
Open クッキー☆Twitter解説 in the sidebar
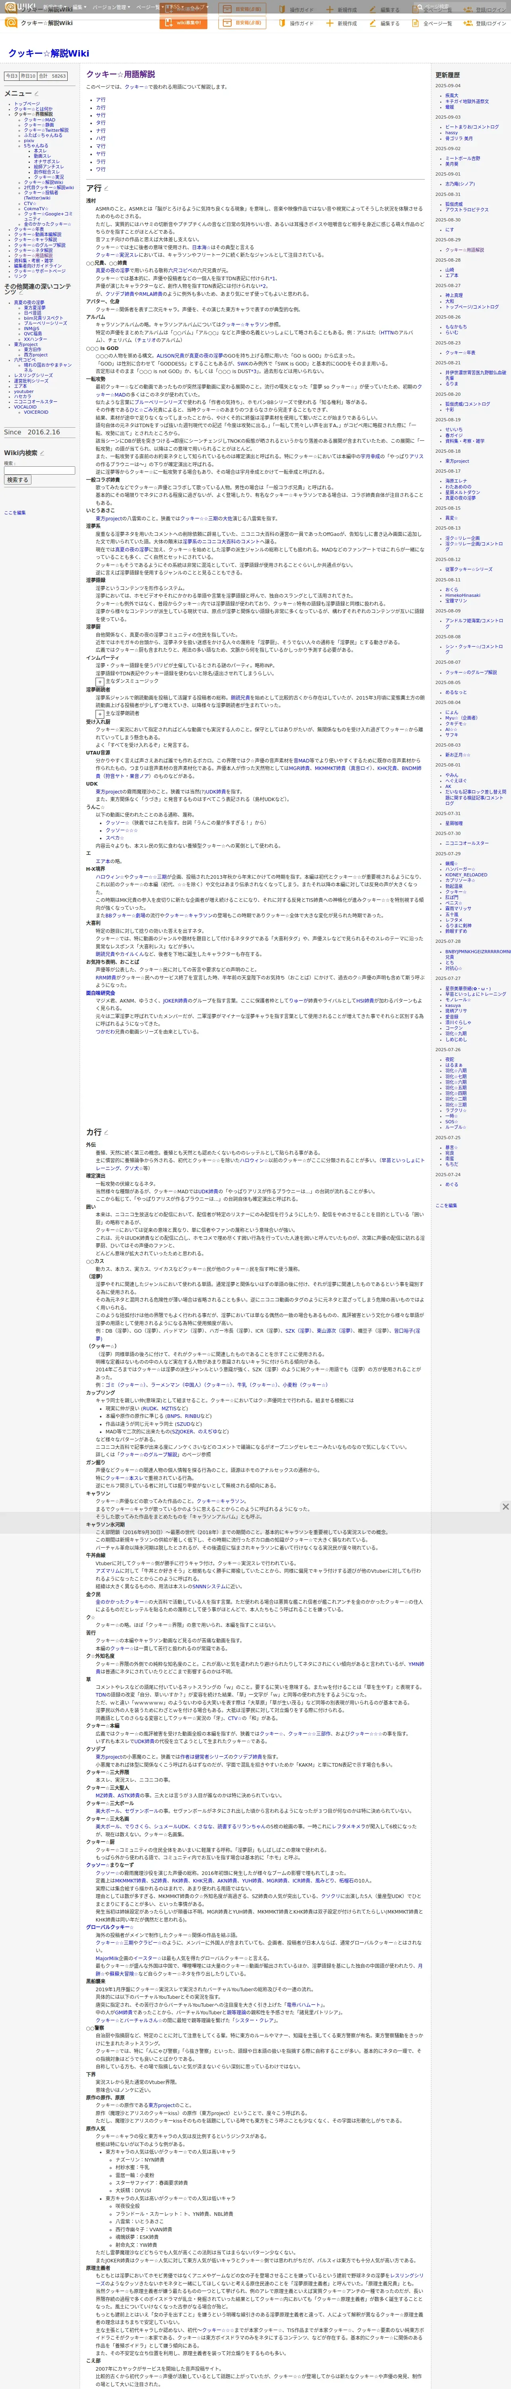click(47, 130)
